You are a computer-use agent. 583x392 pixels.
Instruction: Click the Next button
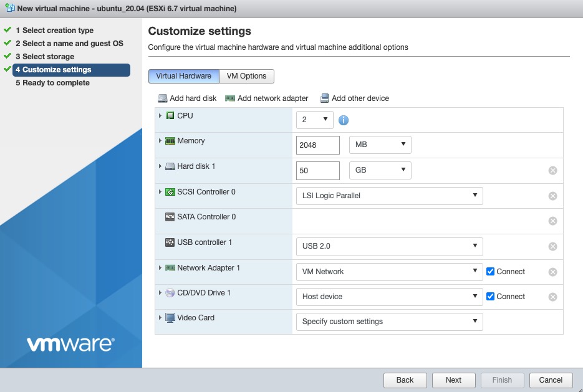[x=453, y=380]
